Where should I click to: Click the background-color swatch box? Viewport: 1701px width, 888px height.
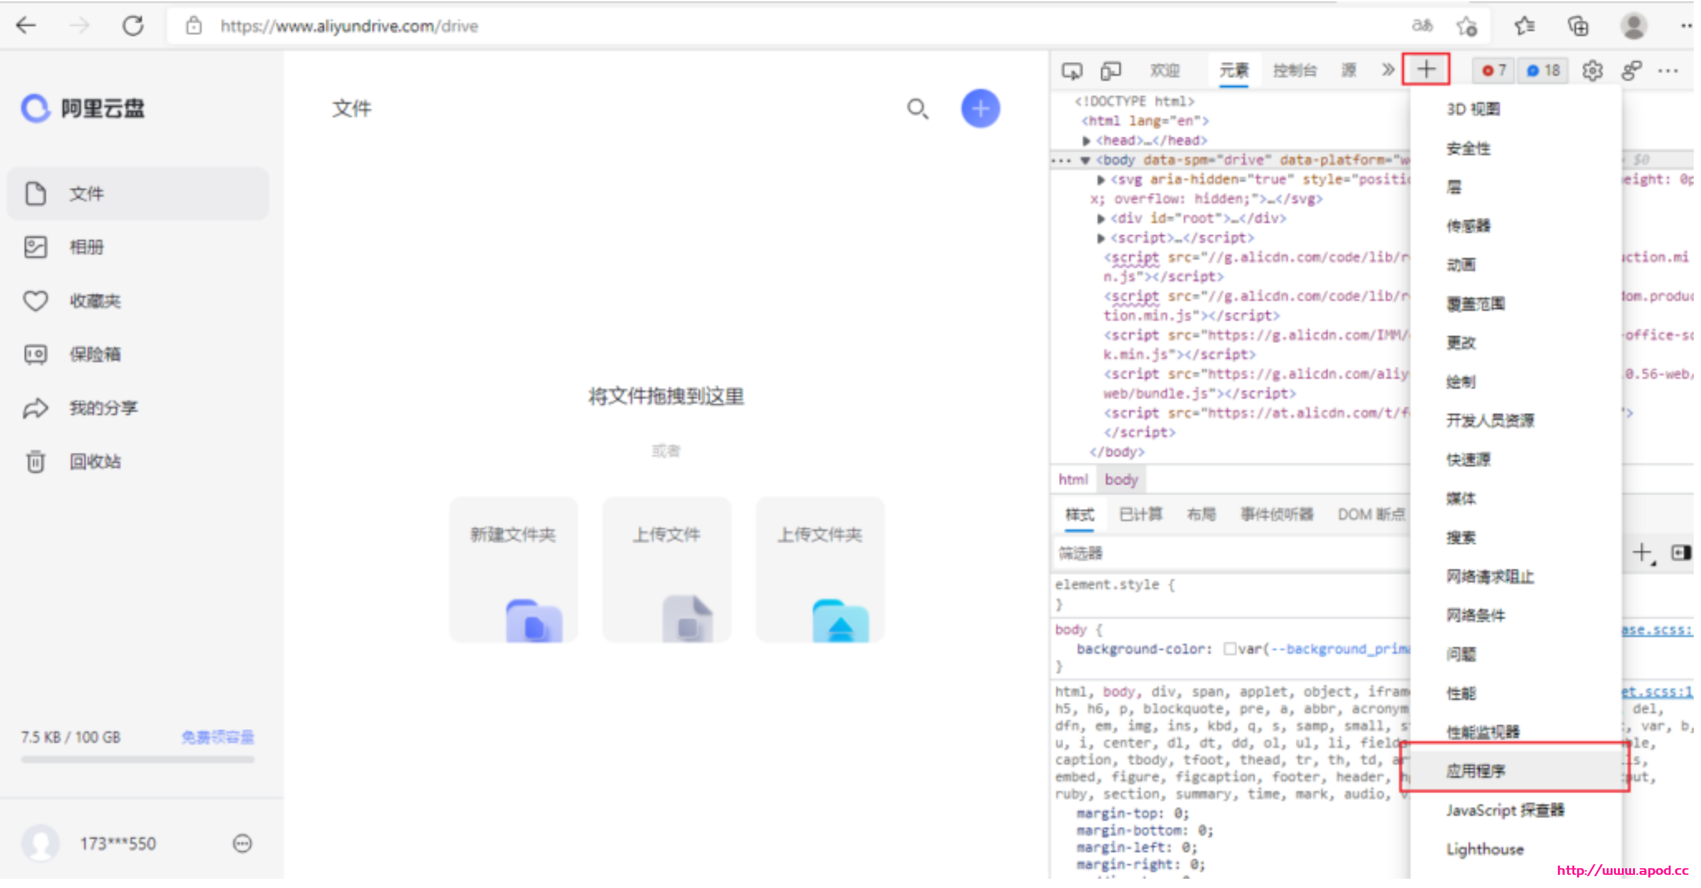click(x=1229, y=649)
